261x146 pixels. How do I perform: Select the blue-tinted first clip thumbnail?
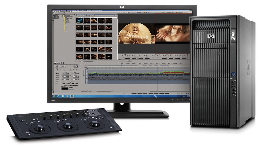(x=80, y=20)
